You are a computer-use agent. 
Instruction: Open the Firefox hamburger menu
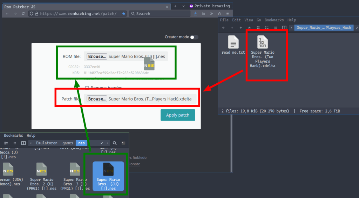228,14
